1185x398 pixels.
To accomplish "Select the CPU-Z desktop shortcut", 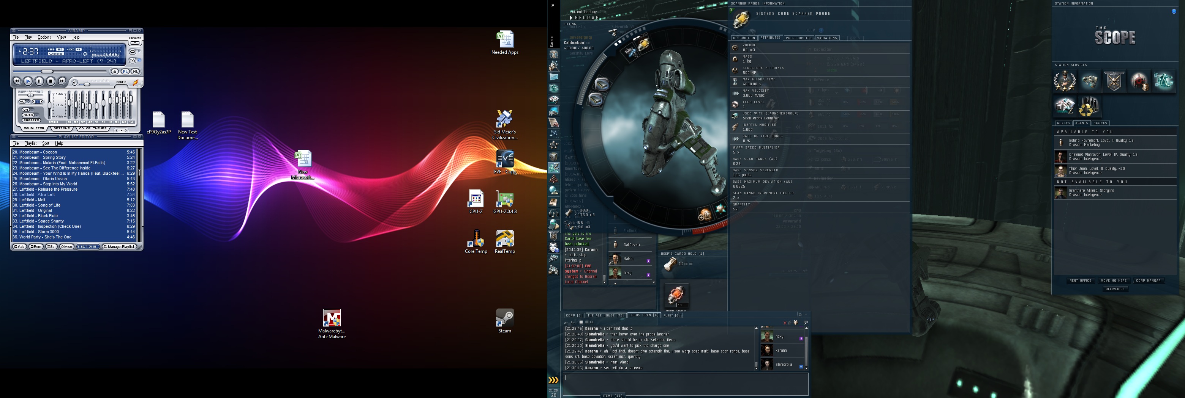I will click(x=476, y=202).
